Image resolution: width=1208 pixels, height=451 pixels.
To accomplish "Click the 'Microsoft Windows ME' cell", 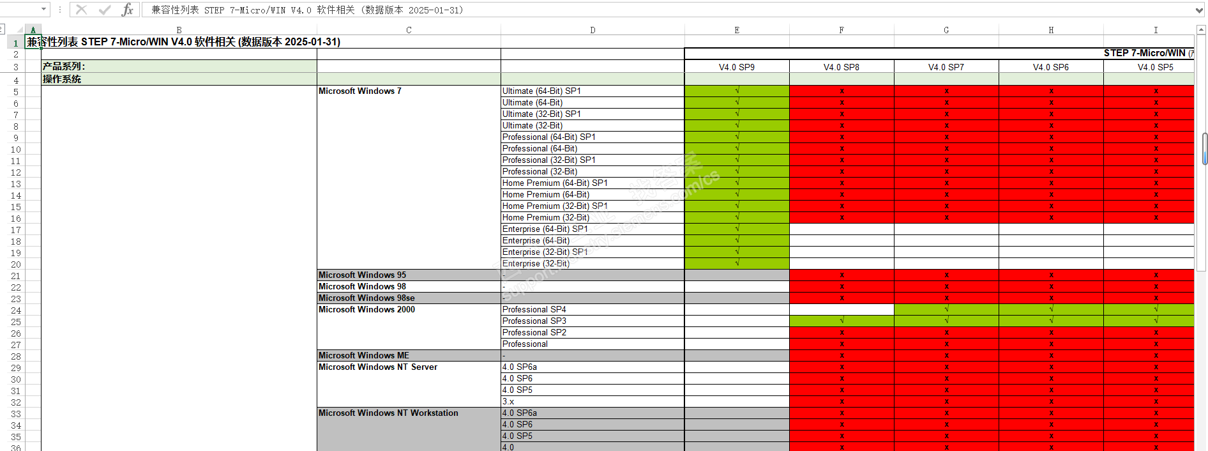I will (409, 356).
